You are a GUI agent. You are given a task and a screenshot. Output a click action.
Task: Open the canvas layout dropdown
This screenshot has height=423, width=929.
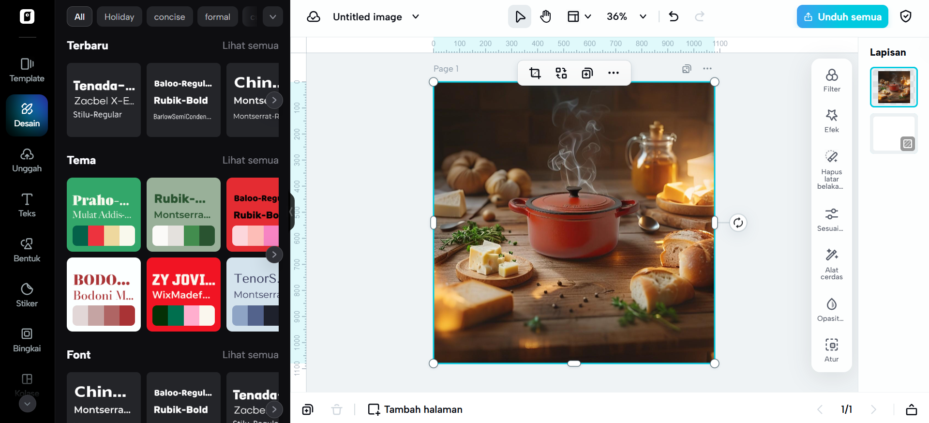pos(580,17)
